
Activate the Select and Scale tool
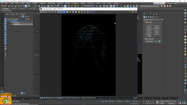coord(45,6)
